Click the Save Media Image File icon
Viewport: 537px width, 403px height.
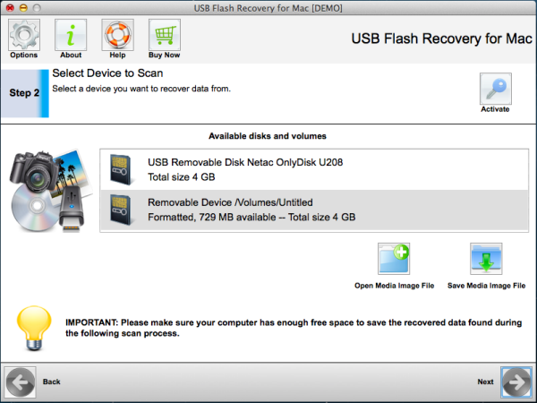pyautogui.click(x=486, y=259)
